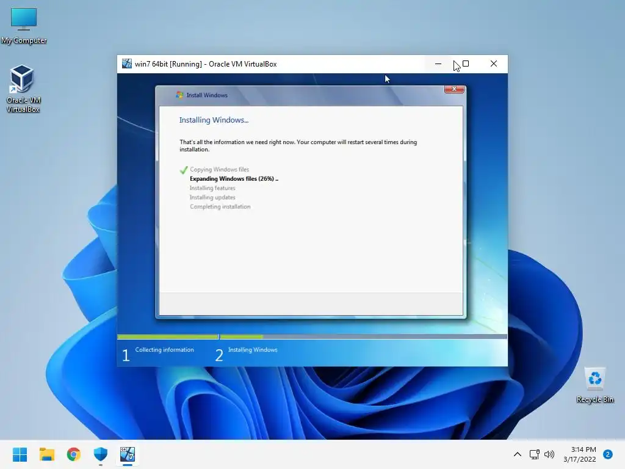Click the 'Installing features' step text
The image size is (625, 469).
click(x=212, y=188)
